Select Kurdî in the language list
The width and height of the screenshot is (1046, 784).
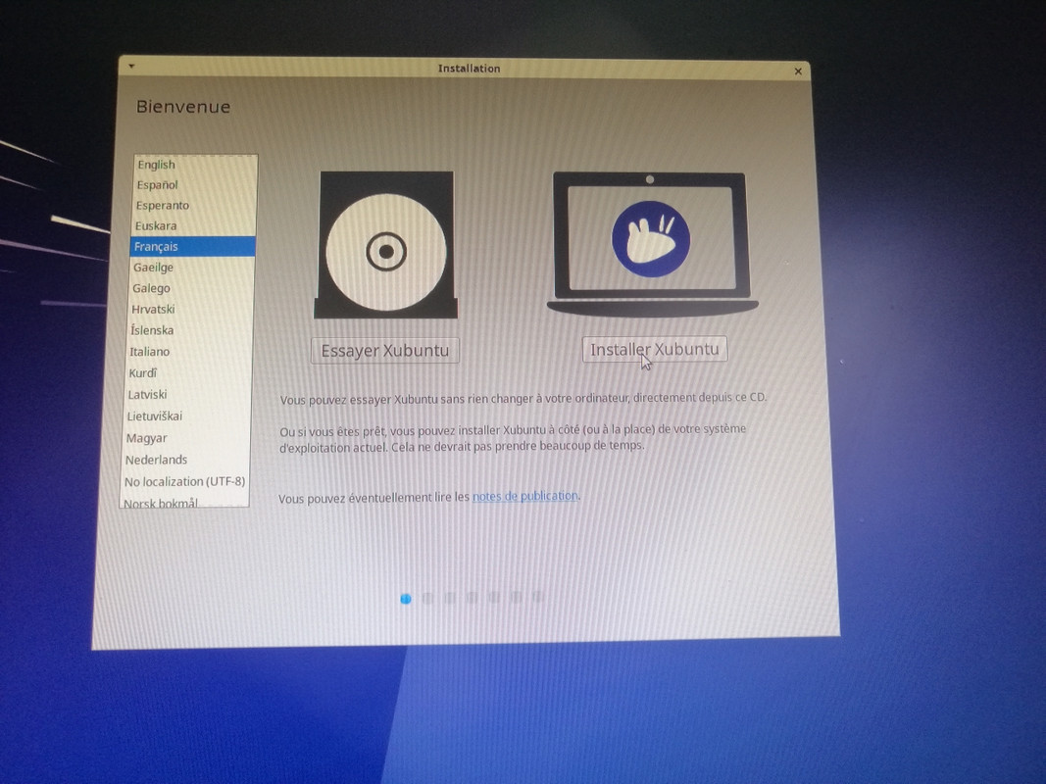188,372
